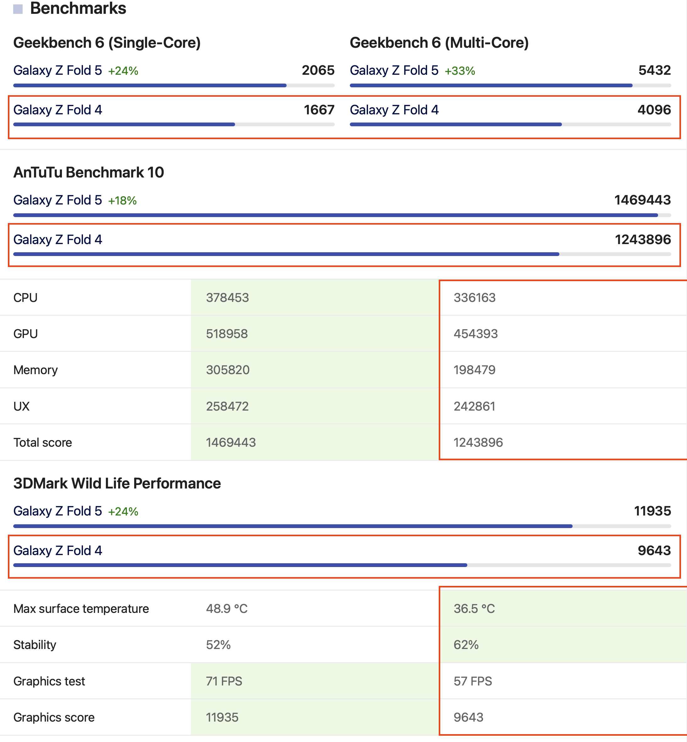Click the +24% label beside Geekbench Single-Core Fold 5

tap(123, 71)
